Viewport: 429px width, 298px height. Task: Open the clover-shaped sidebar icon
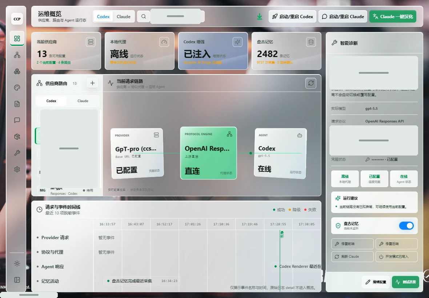[17, 71]
